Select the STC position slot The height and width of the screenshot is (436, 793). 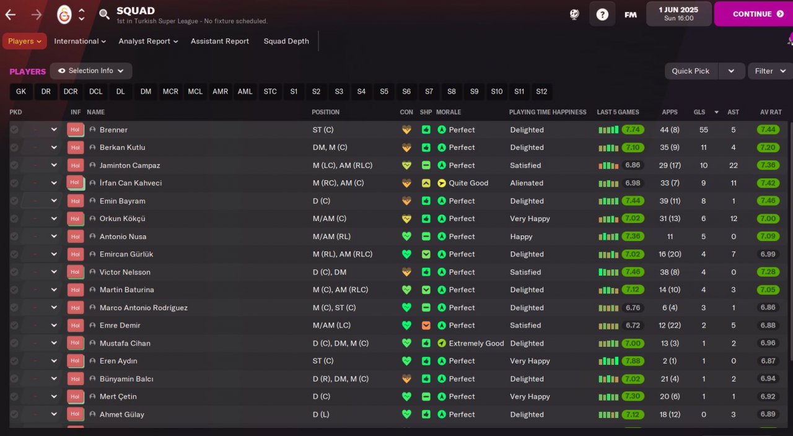click(270, 92)
